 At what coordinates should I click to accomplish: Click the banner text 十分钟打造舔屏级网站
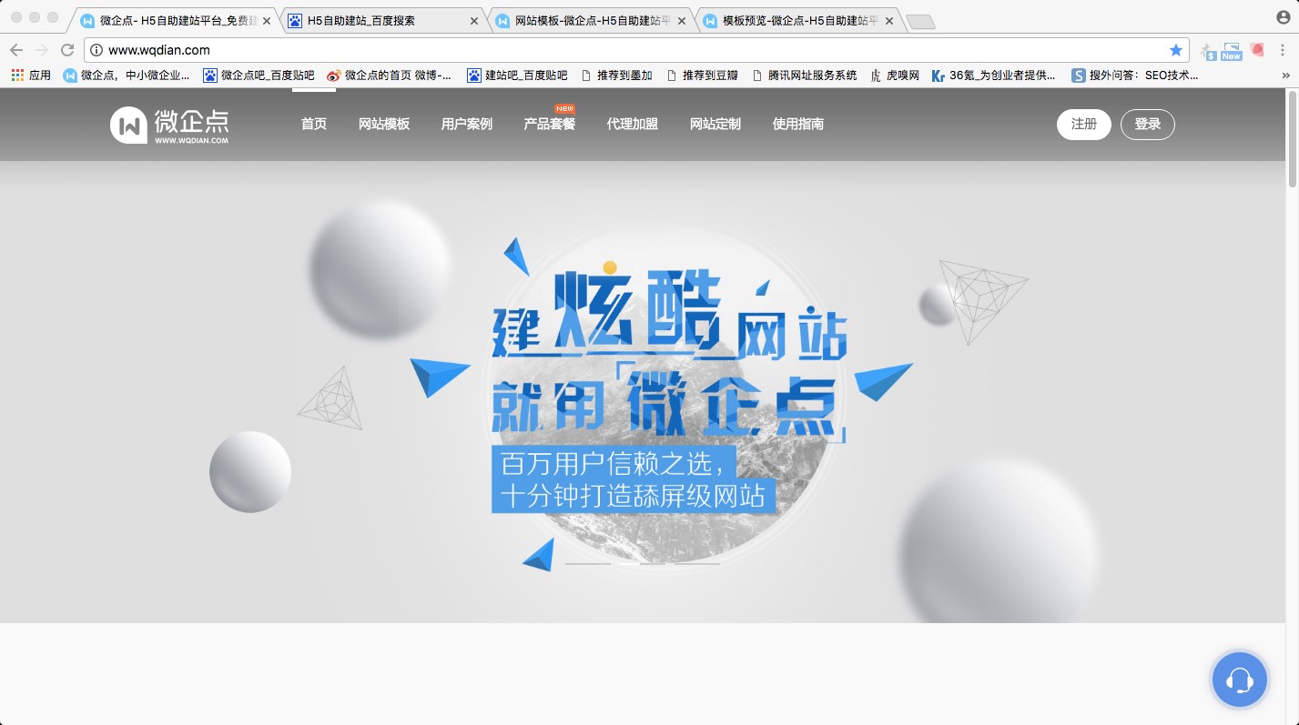[x=633, y=496]
